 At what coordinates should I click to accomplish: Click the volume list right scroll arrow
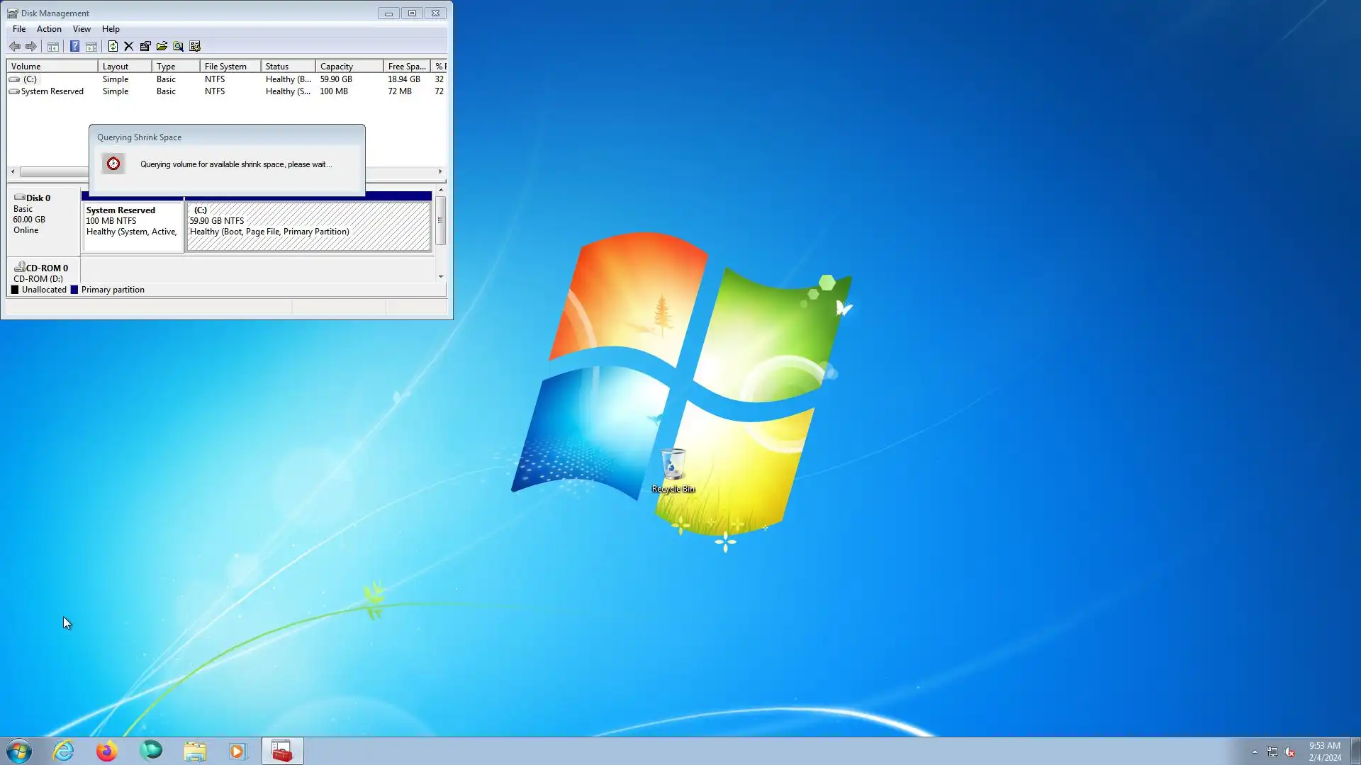[x=440, y=172]
